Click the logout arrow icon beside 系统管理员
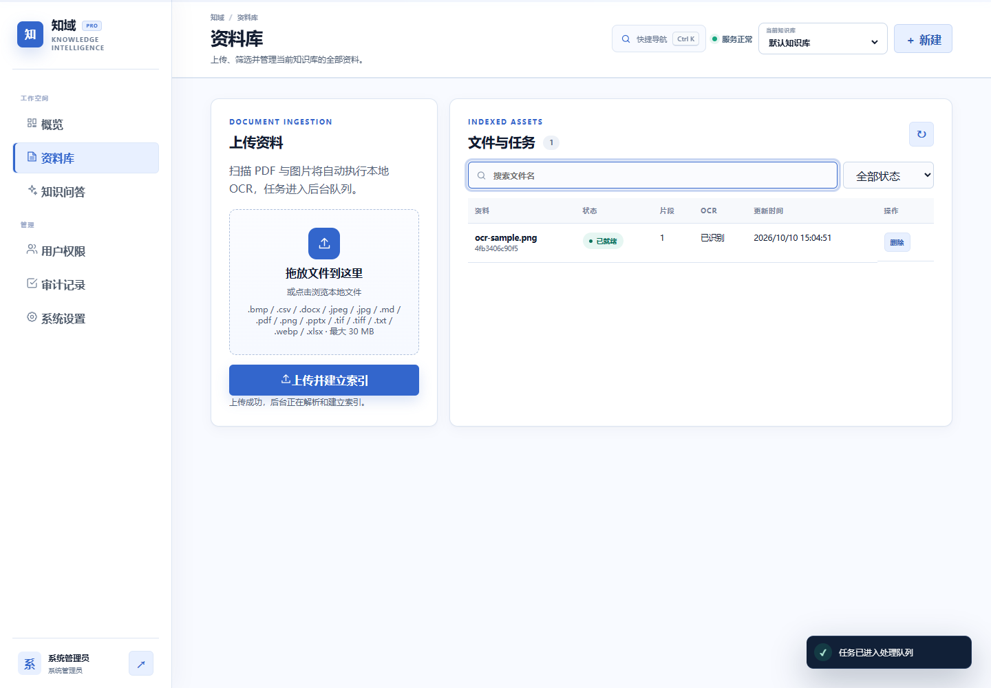 pyautogui.click(x=141, y=664)
